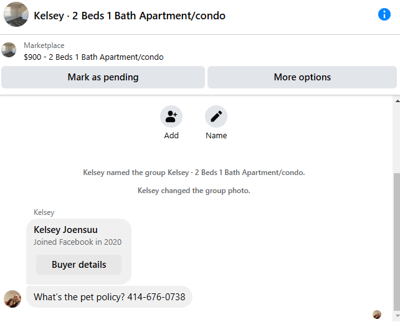Open the conversation info icon
The height and width of the screenshot is (327, 400).
(x=384, y=14)
